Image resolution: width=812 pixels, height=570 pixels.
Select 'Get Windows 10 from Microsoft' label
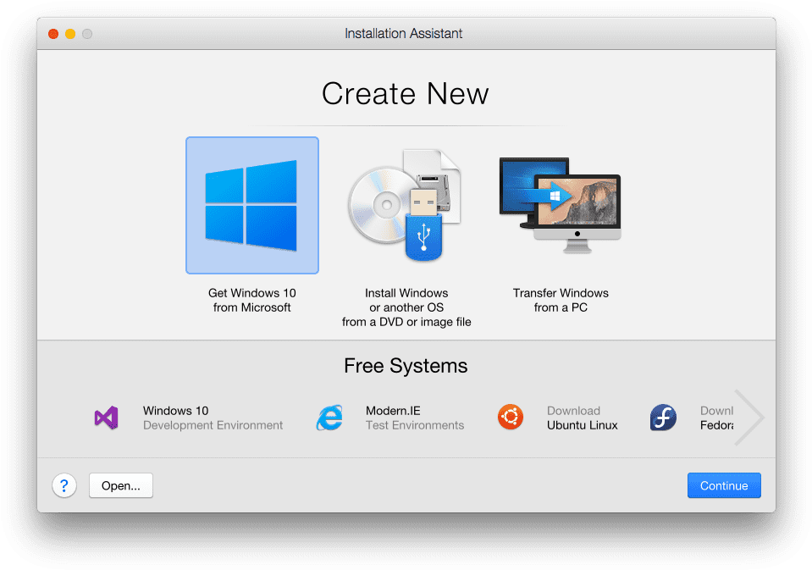click(x=252, y=300)
